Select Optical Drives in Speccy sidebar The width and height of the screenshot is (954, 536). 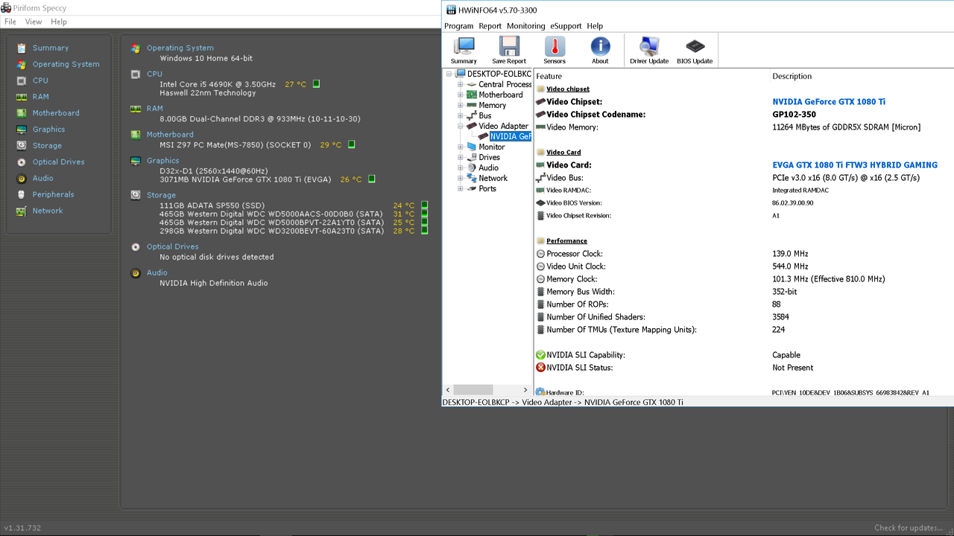point(58,162)
